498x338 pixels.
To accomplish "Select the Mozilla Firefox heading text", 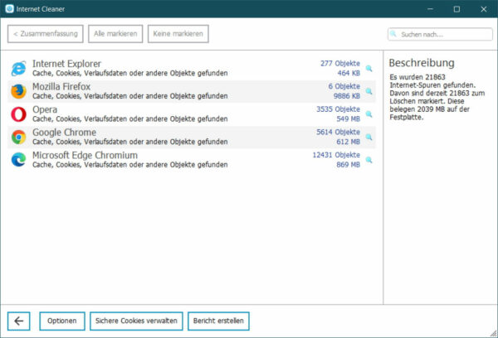I will pos(61,86).
